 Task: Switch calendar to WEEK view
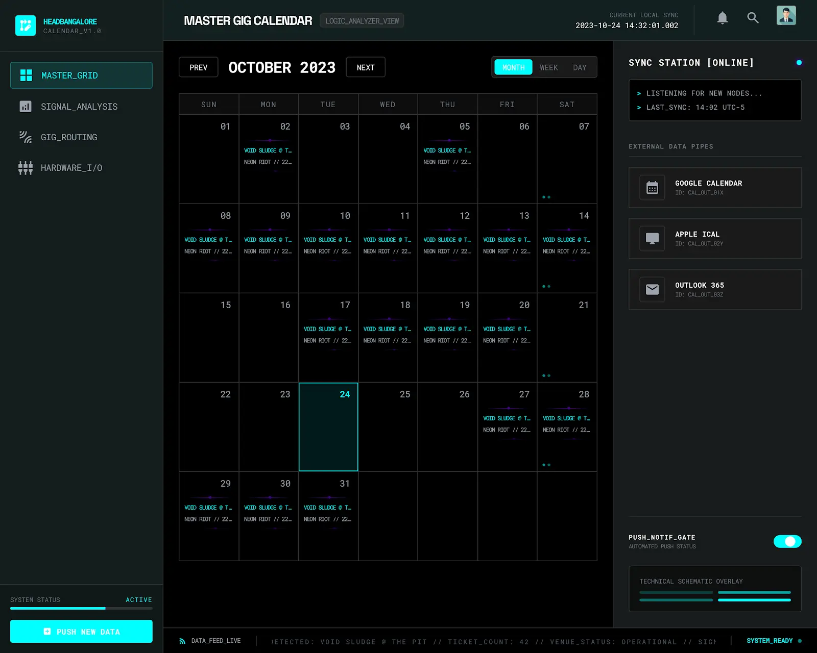pyautogui.click(x=548, y=67)
